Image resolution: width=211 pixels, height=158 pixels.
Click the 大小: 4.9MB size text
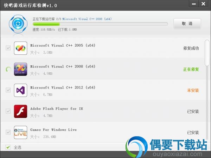pyautogui.click(x=41, y=74)
